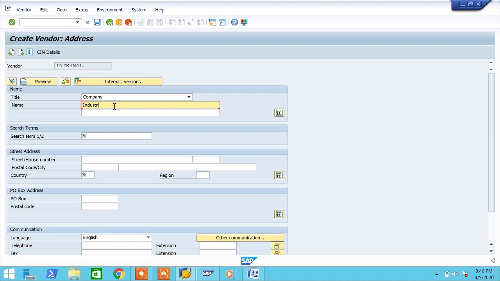
Task: Show hidden system tray icons arrow
Action: tap(436, 274)
